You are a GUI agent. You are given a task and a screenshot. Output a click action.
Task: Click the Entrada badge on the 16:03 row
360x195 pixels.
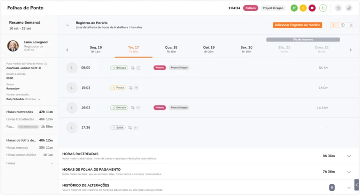(x=119, y=108)
